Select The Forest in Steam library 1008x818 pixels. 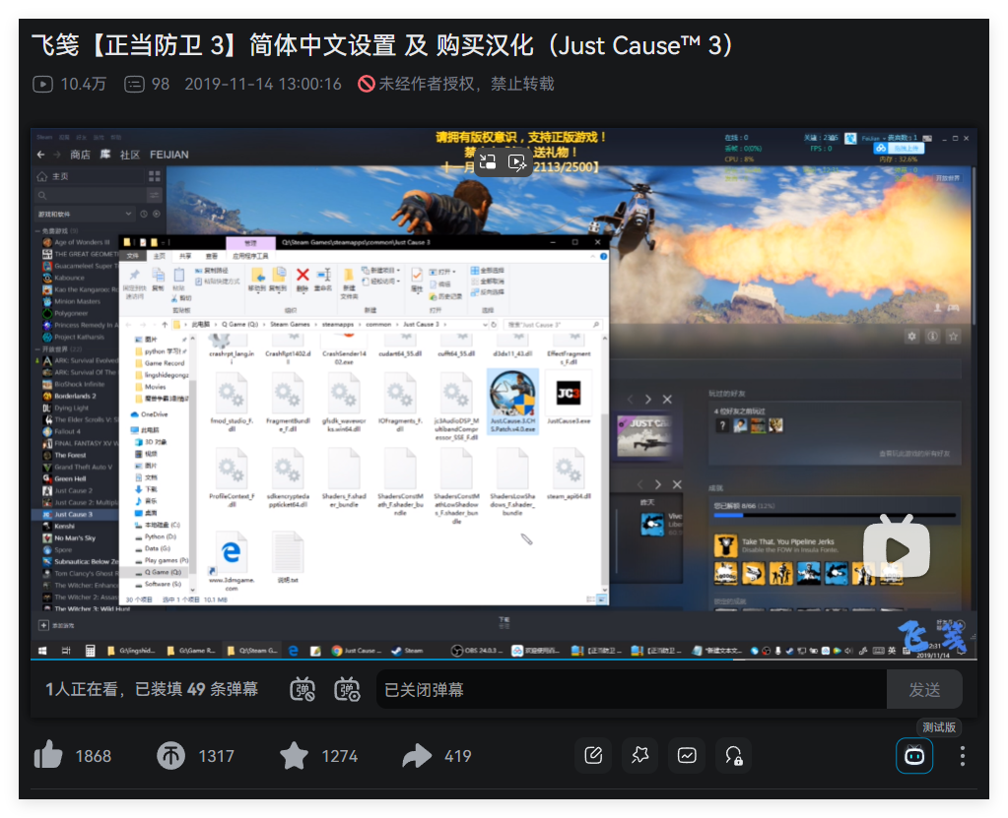[70, 455]
